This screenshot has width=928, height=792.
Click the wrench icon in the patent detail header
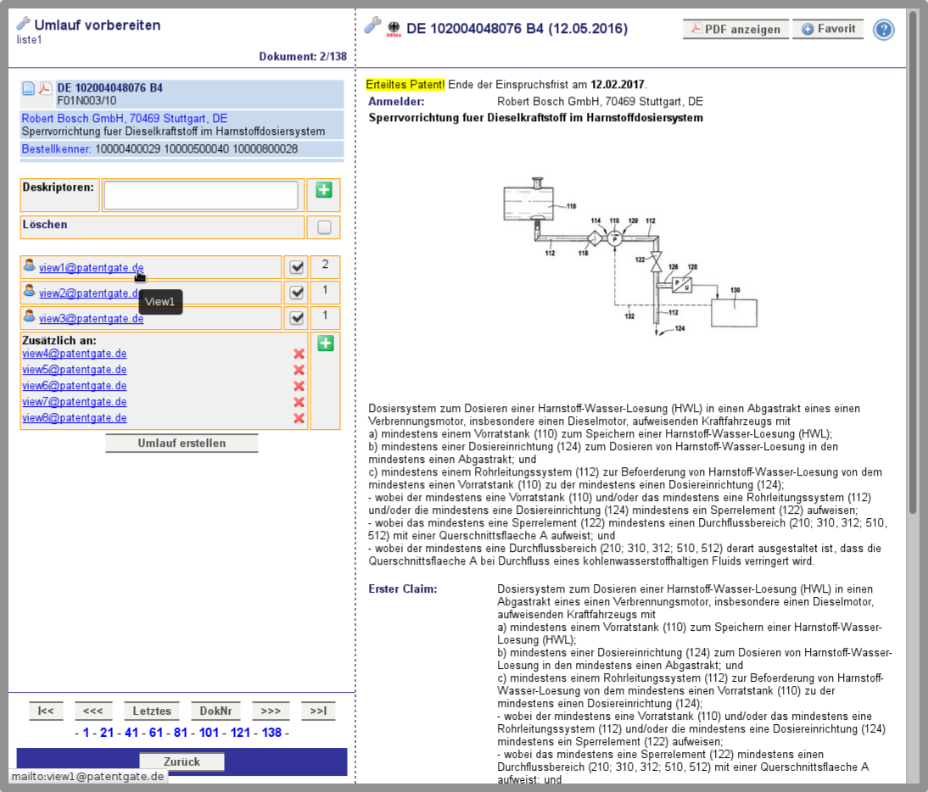tap(372, 25)
